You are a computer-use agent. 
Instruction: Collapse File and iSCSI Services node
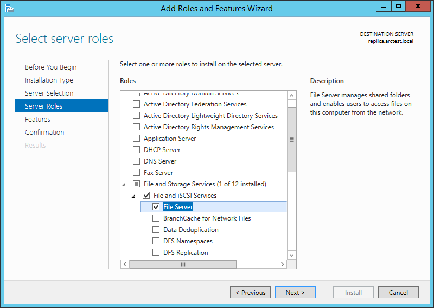[x=134, y=196]
